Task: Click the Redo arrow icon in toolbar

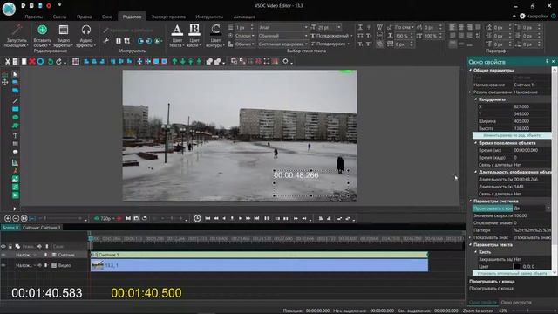Action: pyautogui.click(x=58, y=62)
